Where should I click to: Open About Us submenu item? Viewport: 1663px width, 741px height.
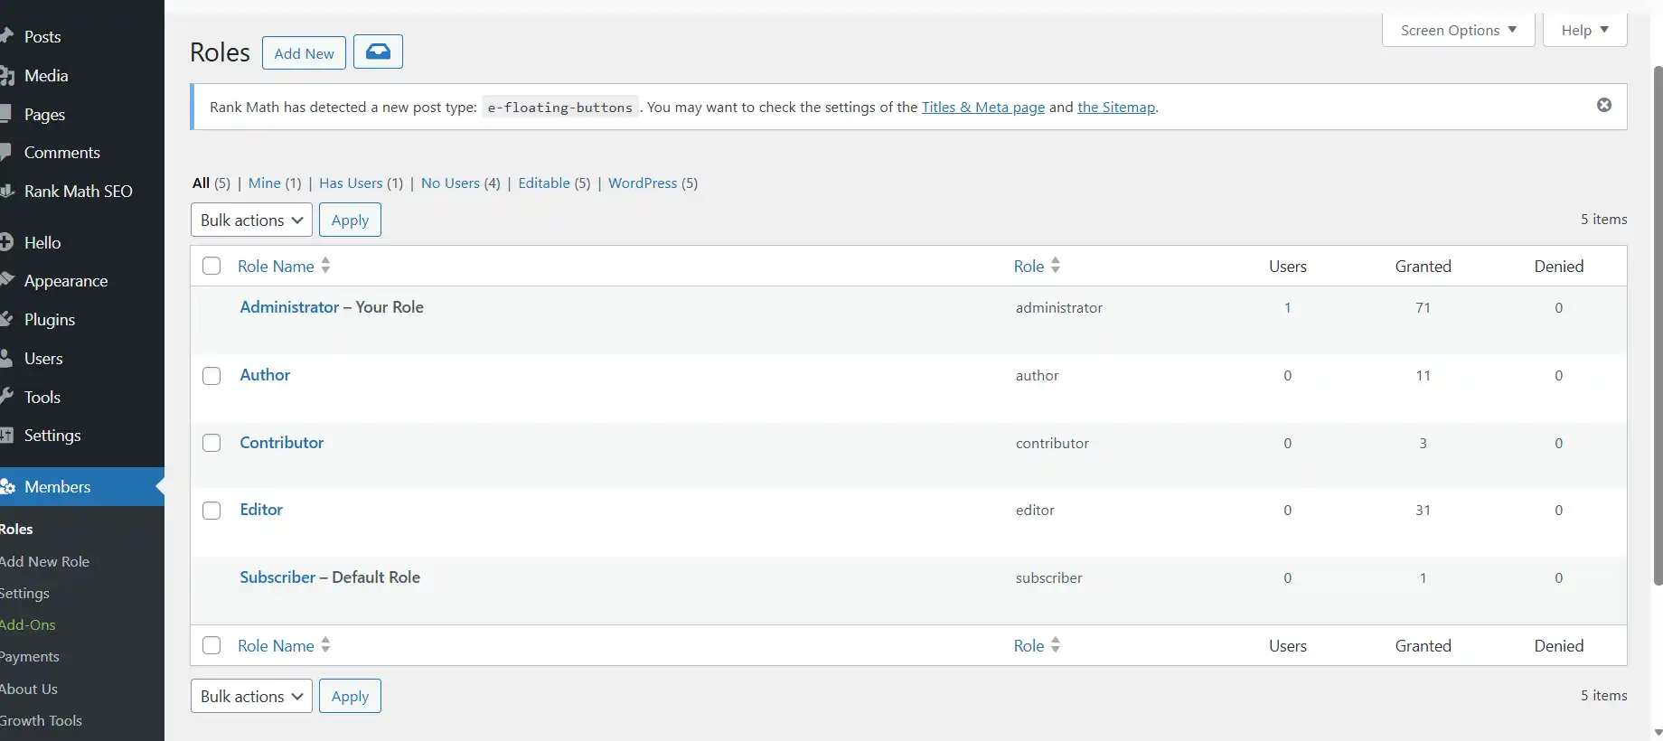click(x=28, y=689)
